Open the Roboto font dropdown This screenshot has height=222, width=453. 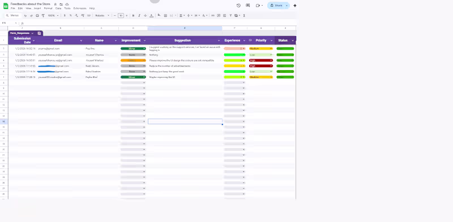coord(102,16)
